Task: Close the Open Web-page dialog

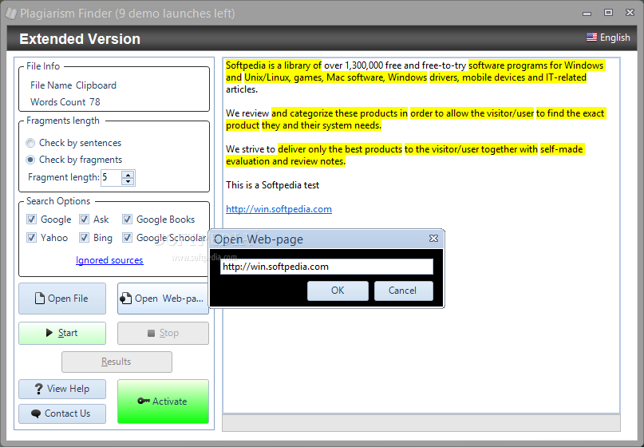Action: (433, 239)
